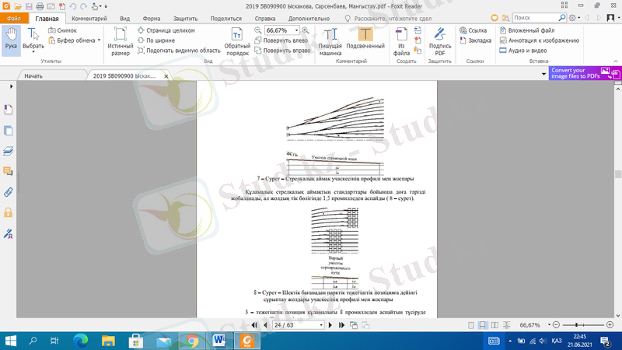Select the Hand (Рука) tool
Viewport: 622px width, 350px height.
point(11,37)
